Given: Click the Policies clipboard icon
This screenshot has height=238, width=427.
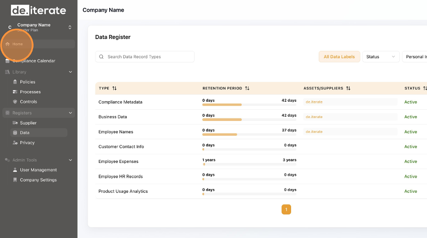Looking at the screenshot, I should 15,82.
